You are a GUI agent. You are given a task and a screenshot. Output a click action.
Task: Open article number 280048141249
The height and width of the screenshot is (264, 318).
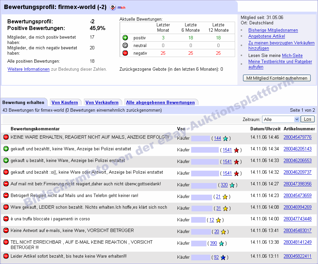297,242
